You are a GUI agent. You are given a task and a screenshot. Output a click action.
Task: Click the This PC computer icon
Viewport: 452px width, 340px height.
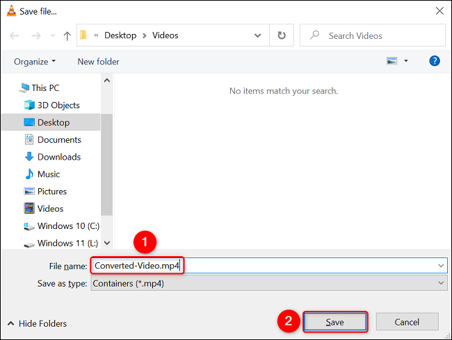[x=24, y=87]
